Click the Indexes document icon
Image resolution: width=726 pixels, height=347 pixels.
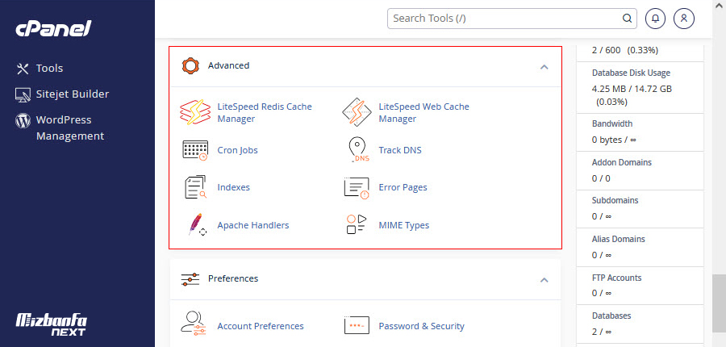click(x=195, y=187)
